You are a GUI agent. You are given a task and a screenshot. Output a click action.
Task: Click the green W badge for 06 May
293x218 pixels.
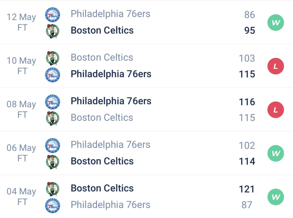pos(276,154)
